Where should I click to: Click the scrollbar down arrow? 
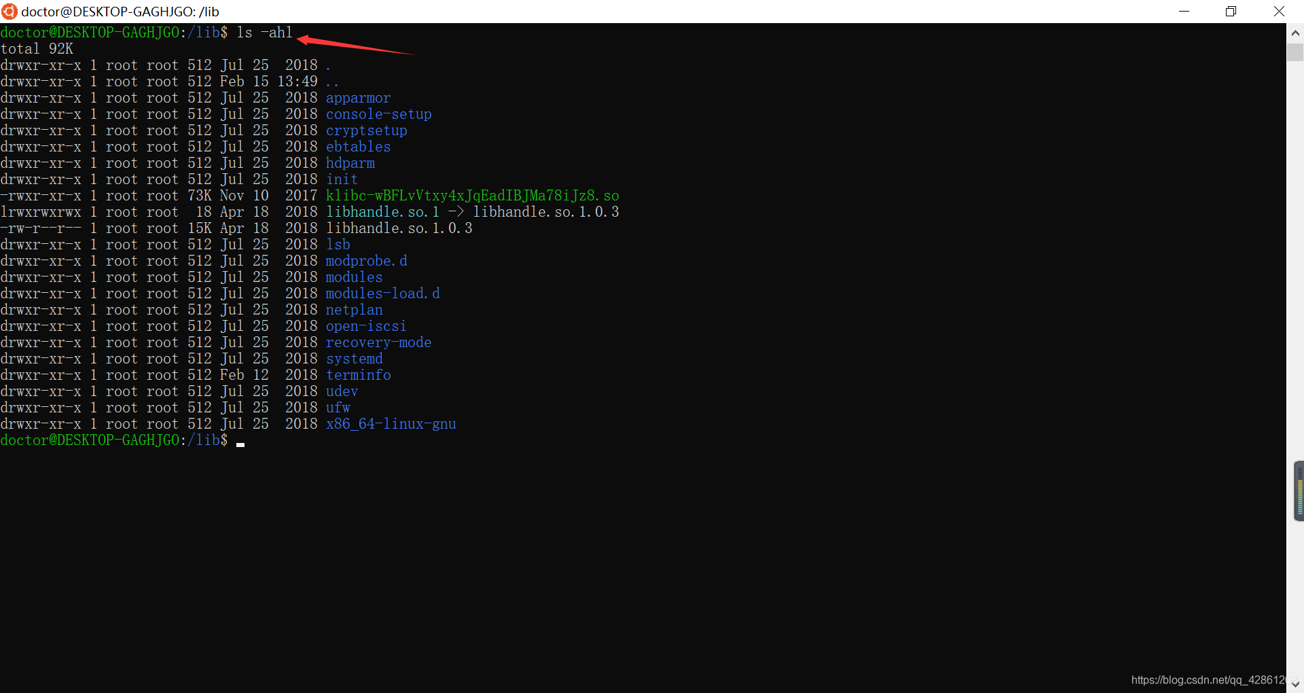coord(1295,685)
